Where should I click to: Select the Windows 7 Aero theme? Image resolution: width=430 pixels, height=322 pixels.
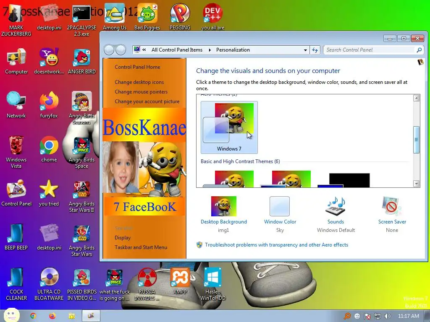(229, 127)
